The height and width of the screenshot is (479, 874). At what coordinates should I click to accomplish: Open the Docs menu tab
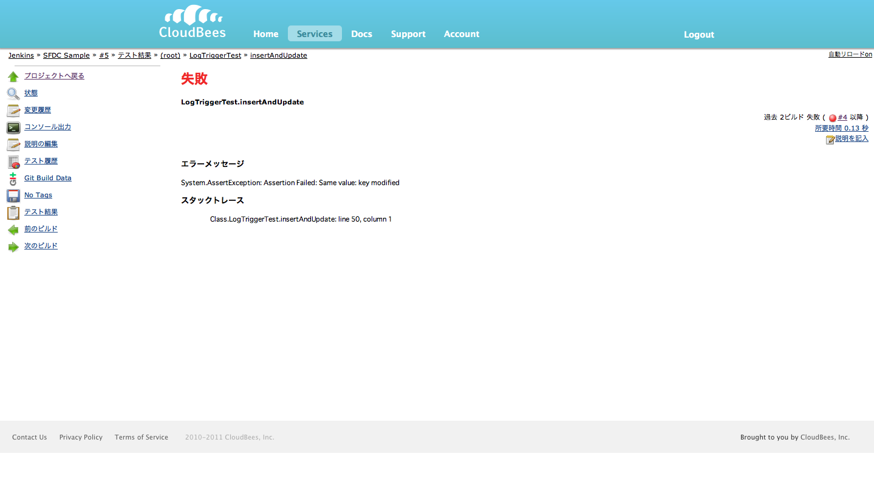[x=361, y=34]
